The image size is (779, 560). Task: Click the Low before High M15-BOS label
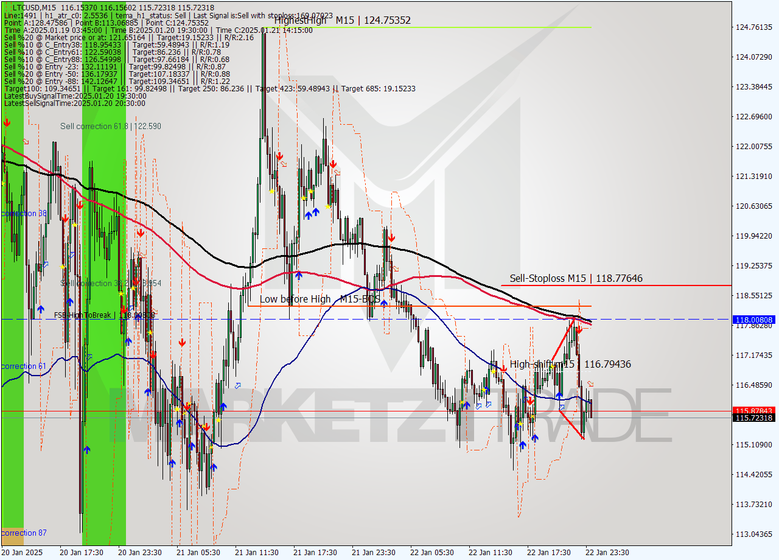(x=320, y=299)
